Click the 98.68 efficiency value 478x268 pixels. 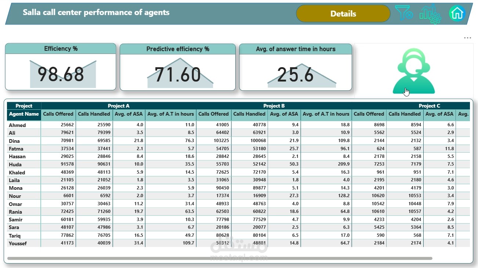coord(61,75)
